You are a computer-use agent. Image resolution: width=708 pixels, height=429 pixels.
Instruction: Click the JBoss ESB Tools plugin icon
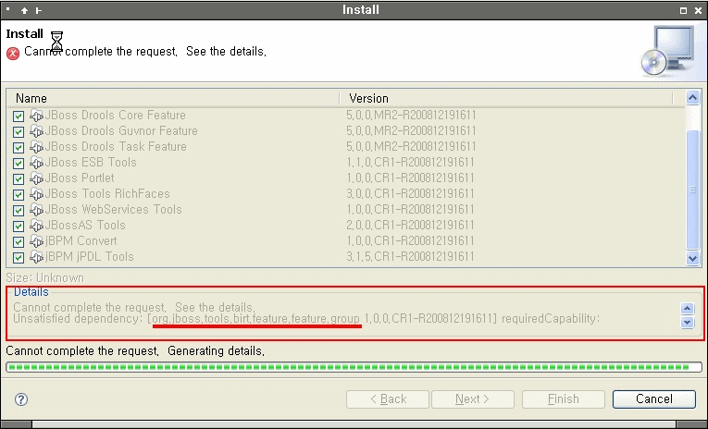(37, 163)
